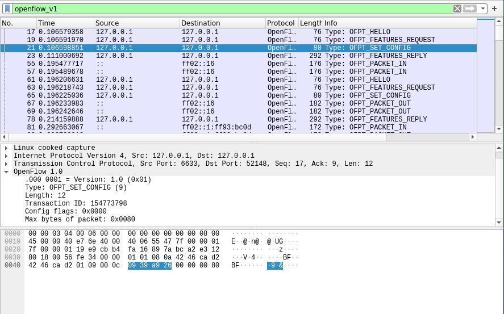504x314 pixels.
Task: Add a filter button with the plus icon
Action: click(494, 9)
